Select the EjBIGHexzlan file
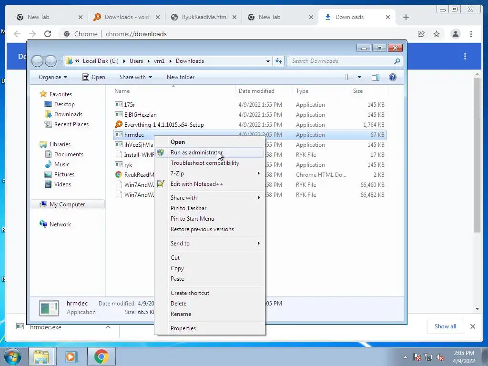This screenshot has height=366, width=488. point(136,115)
